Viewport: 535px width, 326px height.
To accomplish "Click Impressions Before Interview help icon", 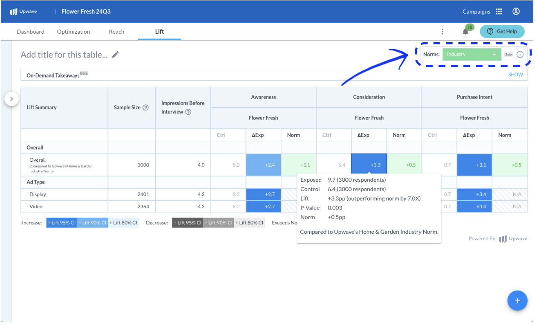I will click(188, 112).
